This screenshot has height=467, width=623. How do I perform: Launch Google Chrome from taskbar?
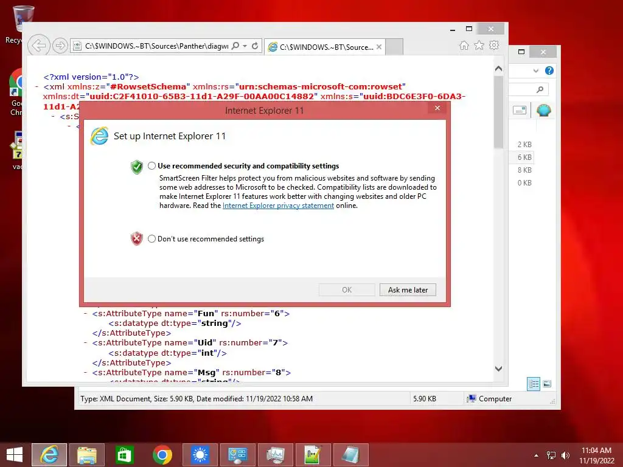(x=162, y=455)
